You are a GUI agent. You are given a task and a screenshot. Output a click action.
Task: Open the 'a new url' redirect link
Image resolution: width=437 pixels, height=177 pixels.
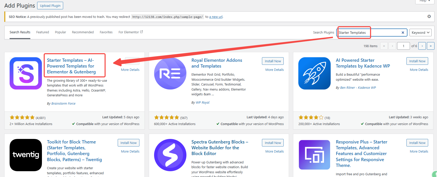216,17
